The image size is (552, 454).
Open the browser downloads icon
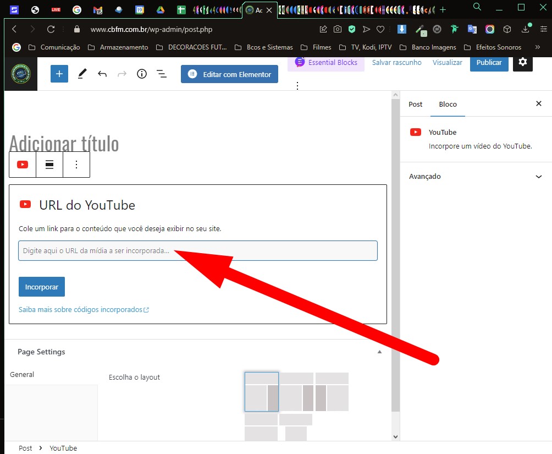tap(526, 29)
